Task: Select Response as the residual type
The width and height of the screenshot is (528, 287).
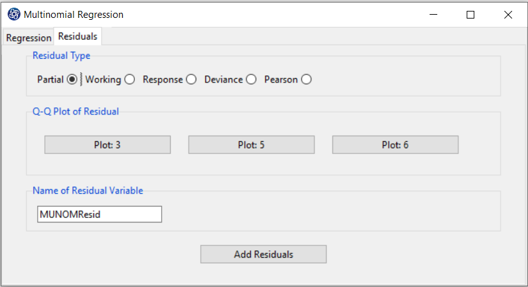Action: 191,79
